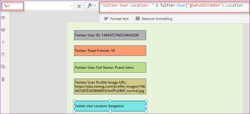Click ".Location" in the formula
The height and width of the screenshot is (114, 250).
[233, 5]
